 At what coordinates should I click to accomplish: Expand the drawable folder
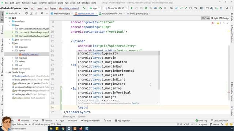(13, 47)
